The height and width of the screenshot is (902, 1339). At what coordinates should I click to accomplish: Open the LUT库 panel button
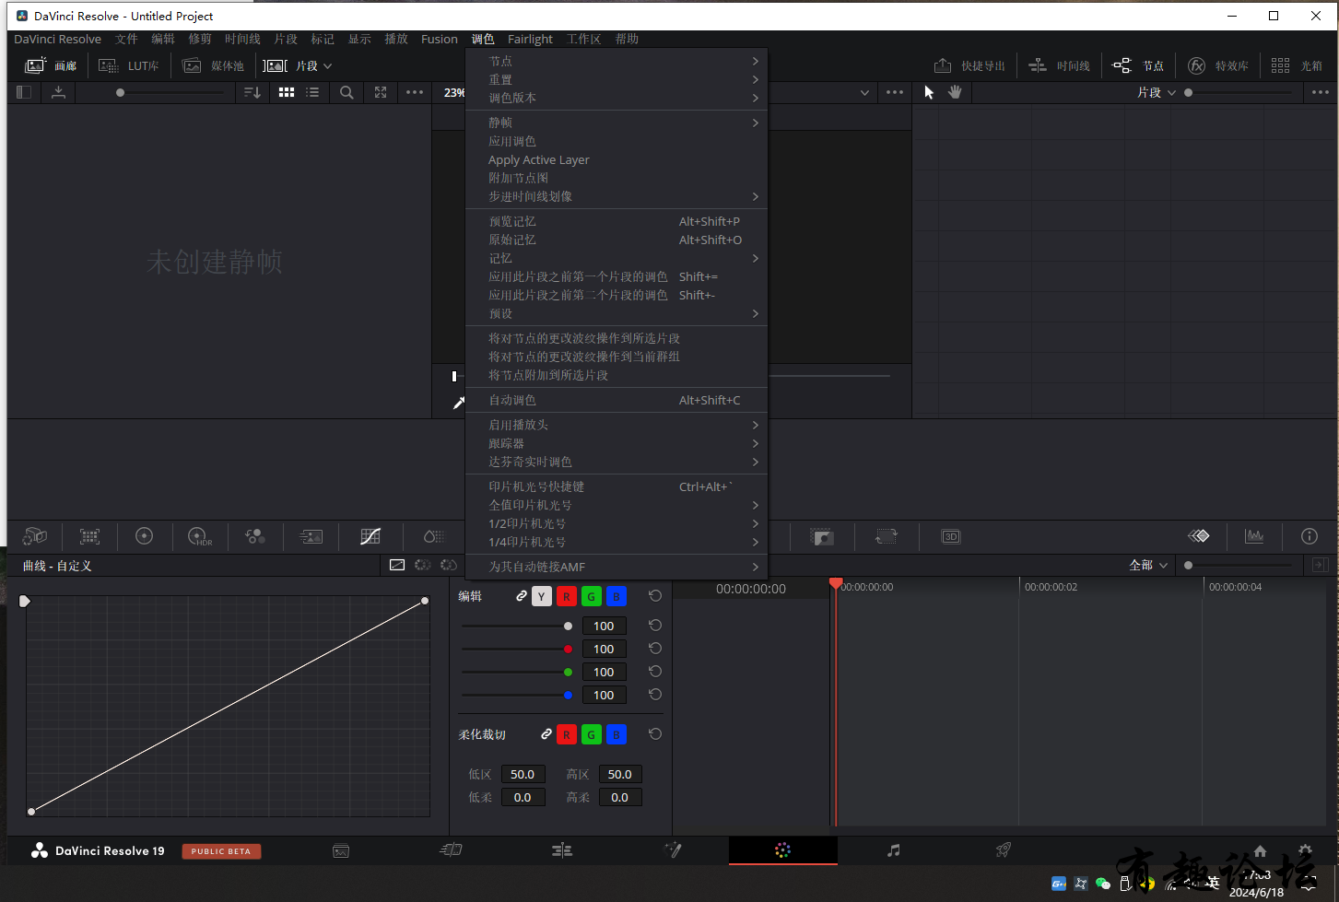129,65
